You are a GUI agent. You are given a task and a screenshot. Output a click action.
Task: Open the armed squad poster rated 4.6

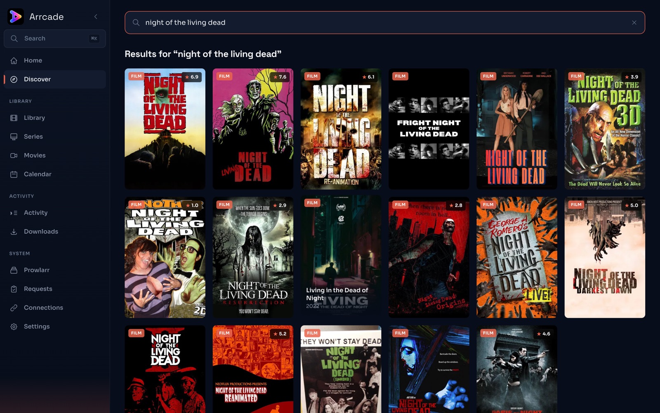517,369
